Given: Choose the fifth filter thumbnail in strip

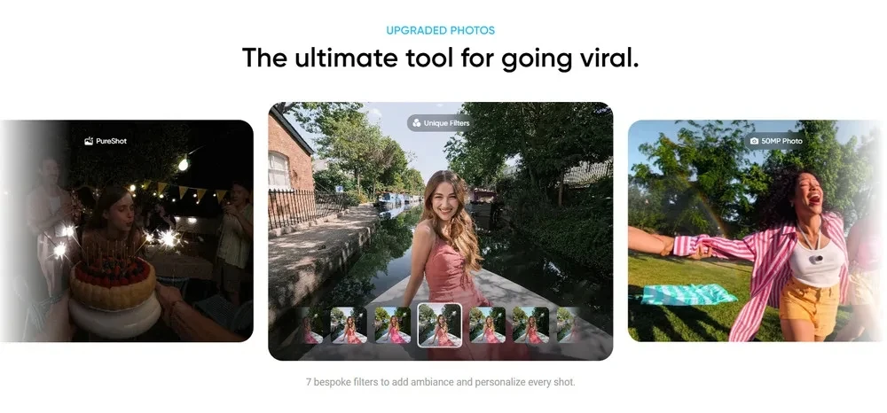Looking at the screenshot, I should click(488, 325).
